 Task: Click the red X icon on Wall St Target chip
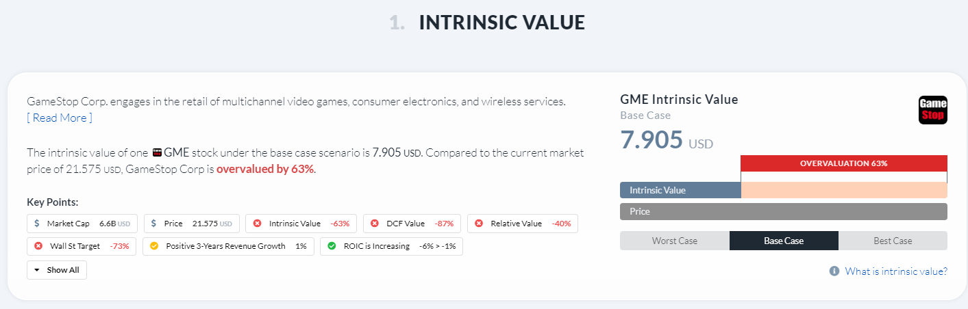[38, 246]
